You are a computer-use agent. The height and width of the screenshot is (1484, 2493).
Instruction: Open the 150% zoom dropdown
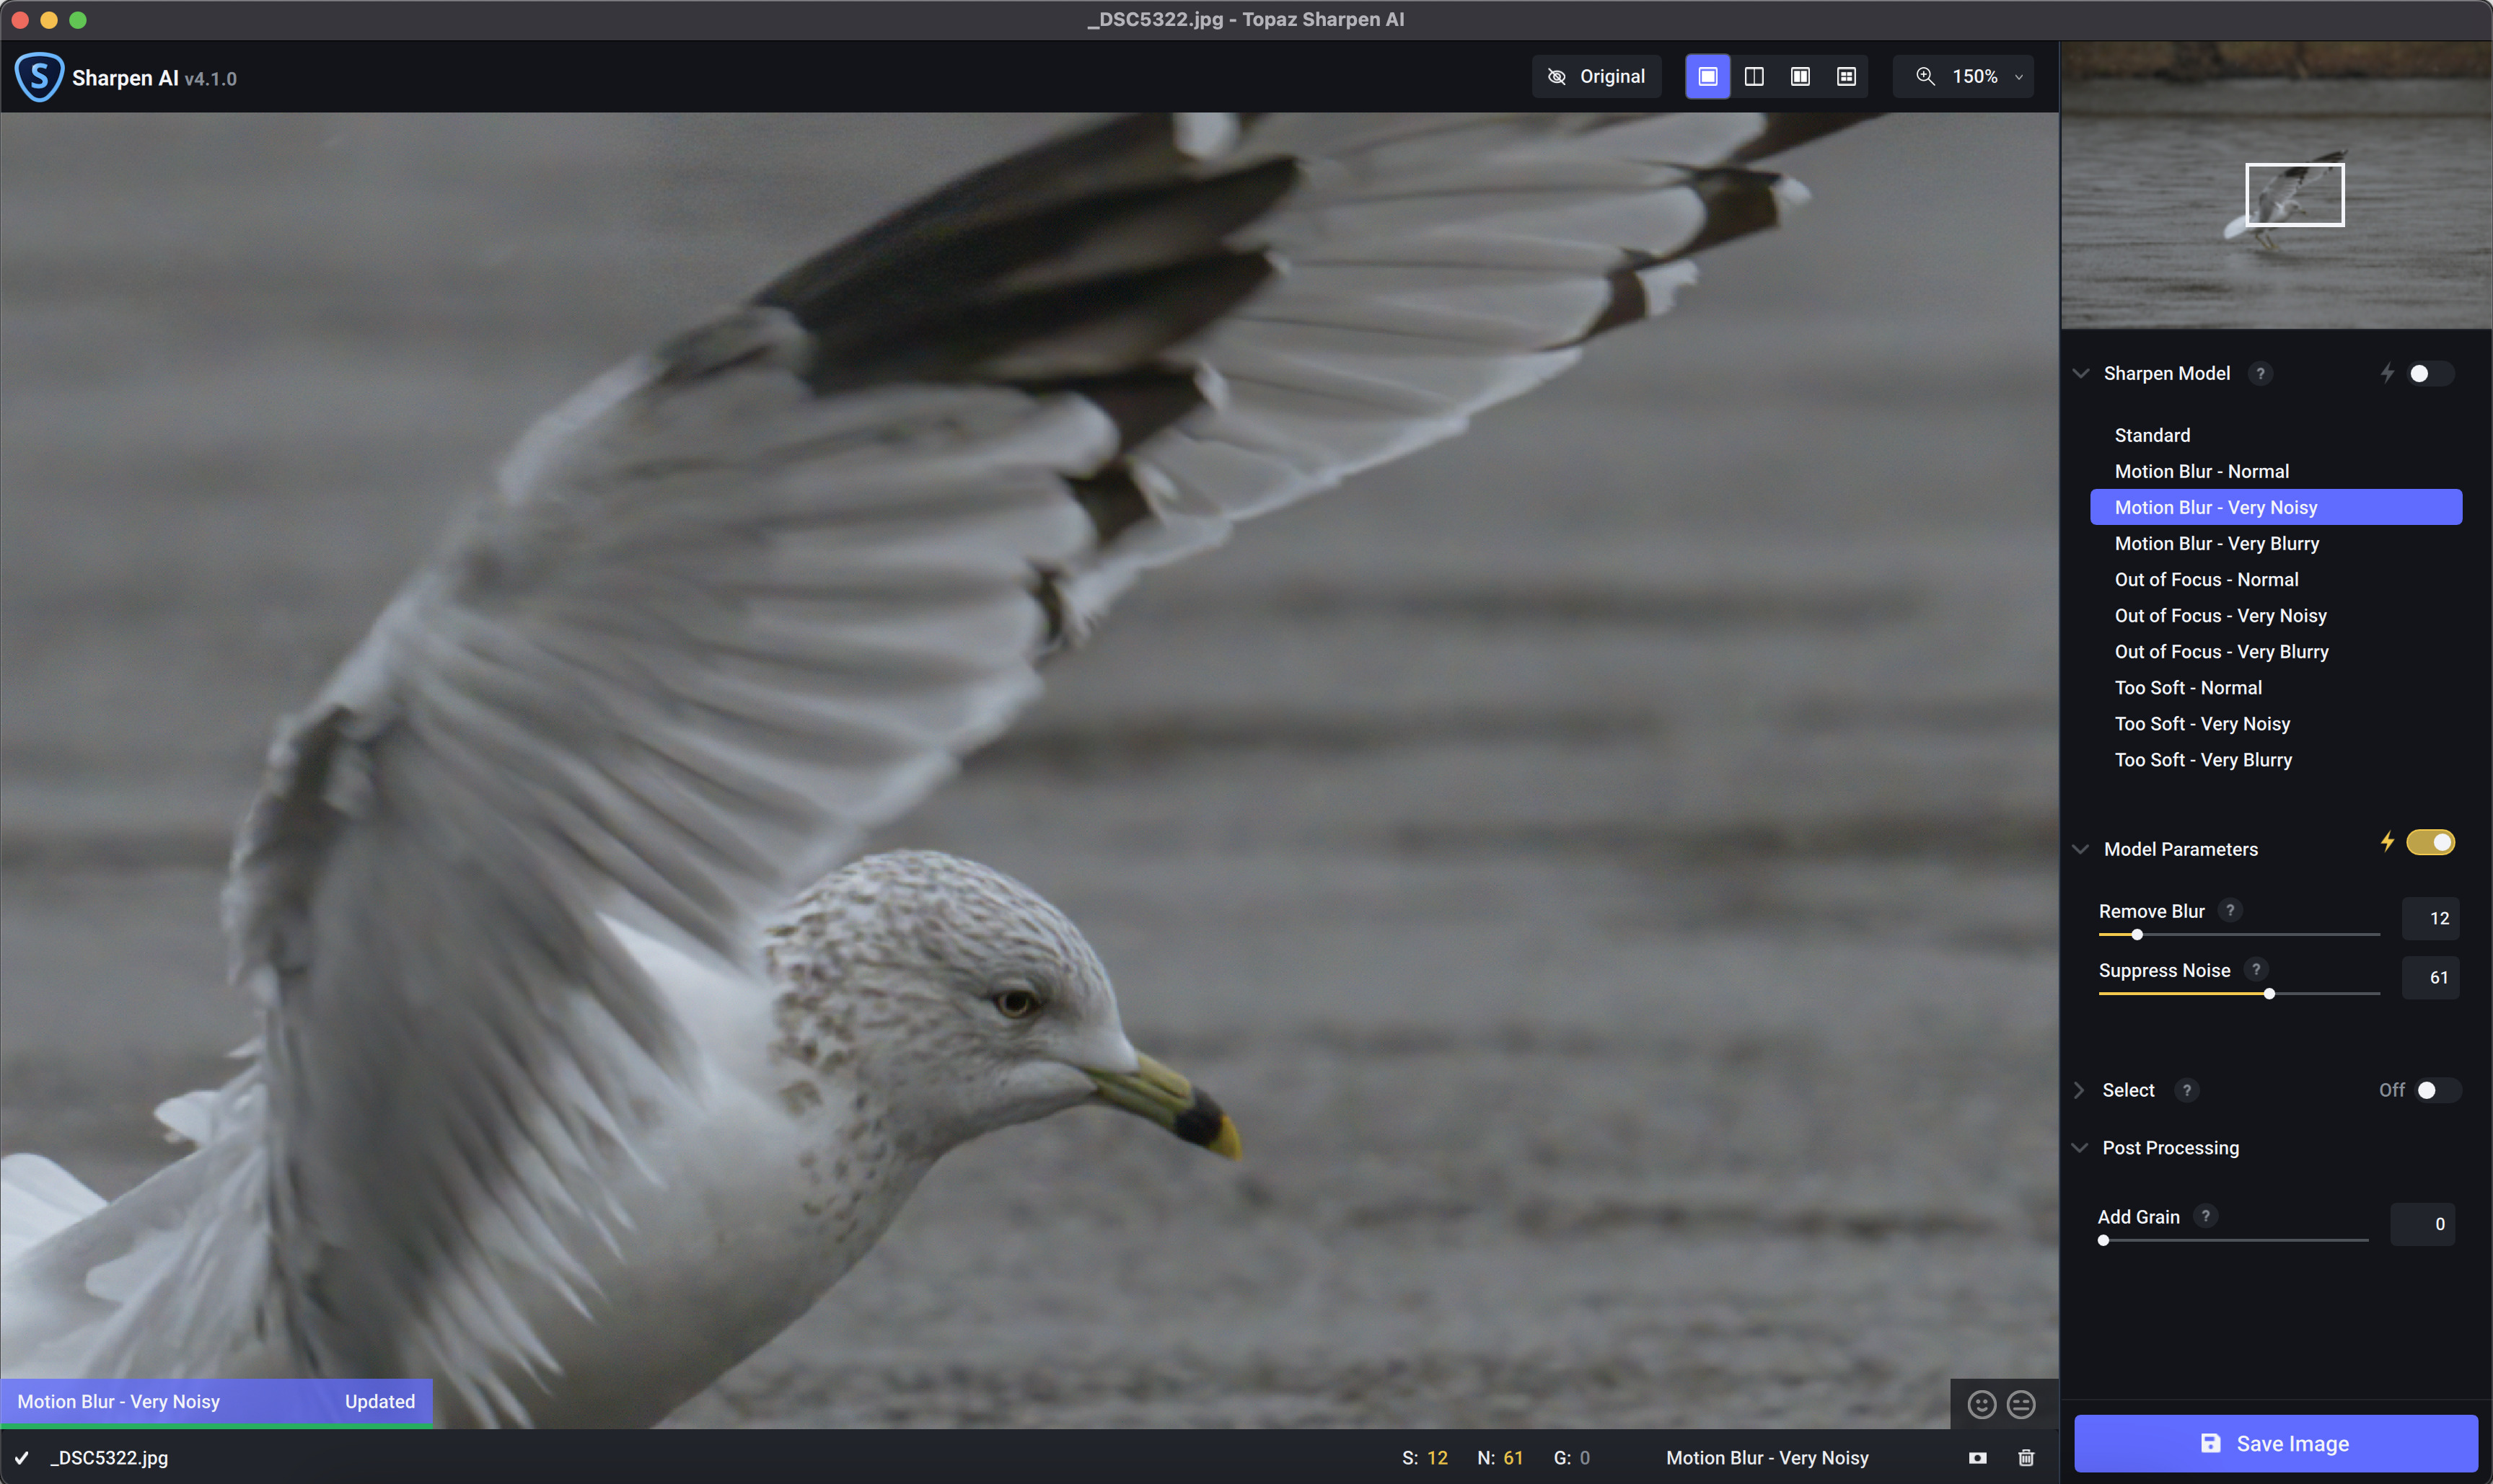click(1963, 77)
